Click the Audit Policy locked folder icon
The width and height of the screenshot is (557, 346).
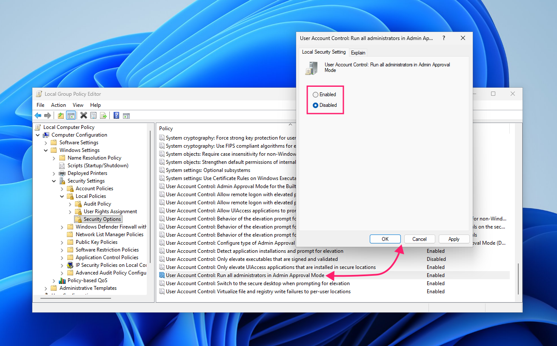click(78, 204)
